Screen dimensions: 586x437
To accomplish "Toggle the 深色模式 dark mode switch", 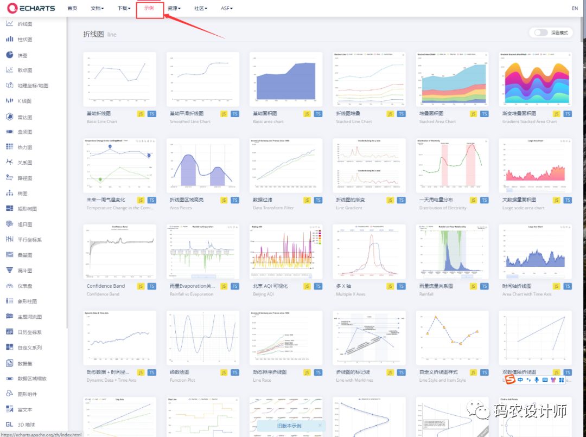I will 540,33.
